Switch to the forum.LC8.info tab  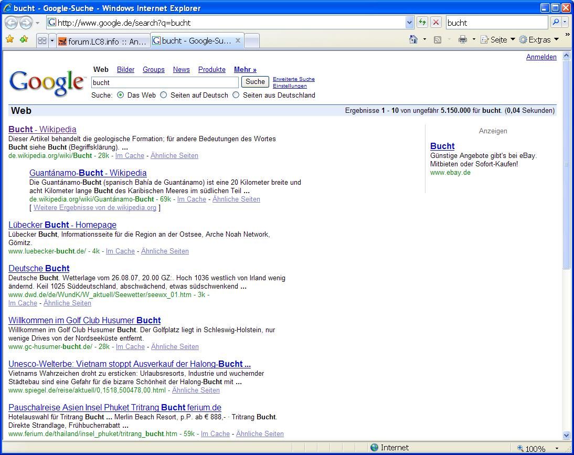[x=102, y=41]
